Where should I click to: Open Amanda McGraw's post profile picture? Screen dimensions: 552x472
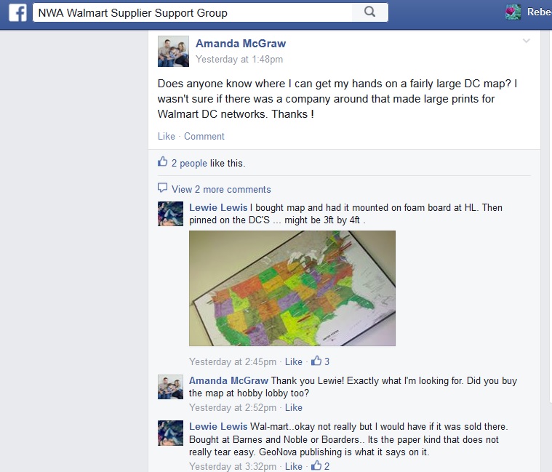click(173, 52)
